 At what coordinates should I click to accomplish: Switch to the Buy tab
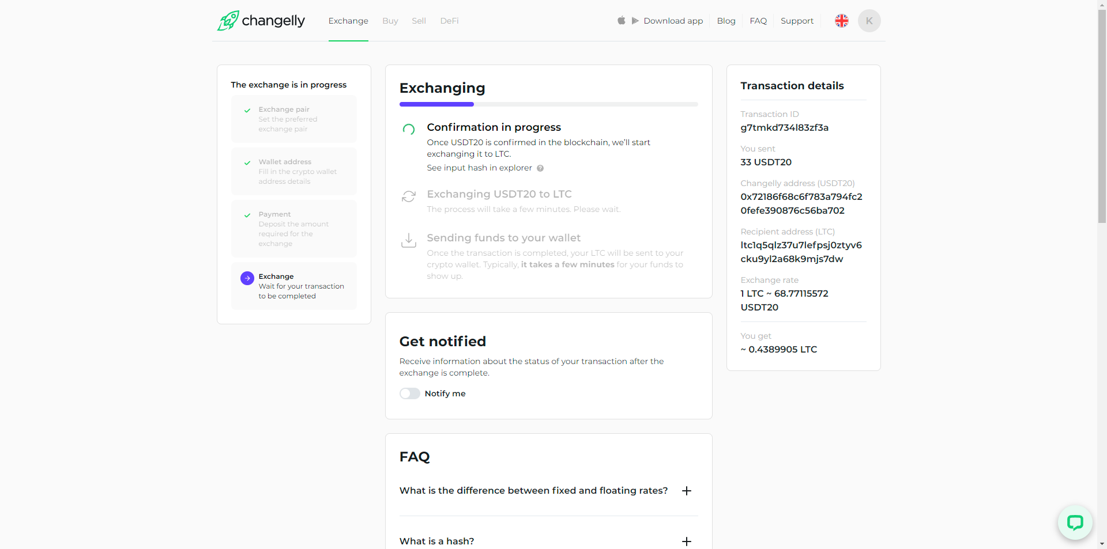390,21
